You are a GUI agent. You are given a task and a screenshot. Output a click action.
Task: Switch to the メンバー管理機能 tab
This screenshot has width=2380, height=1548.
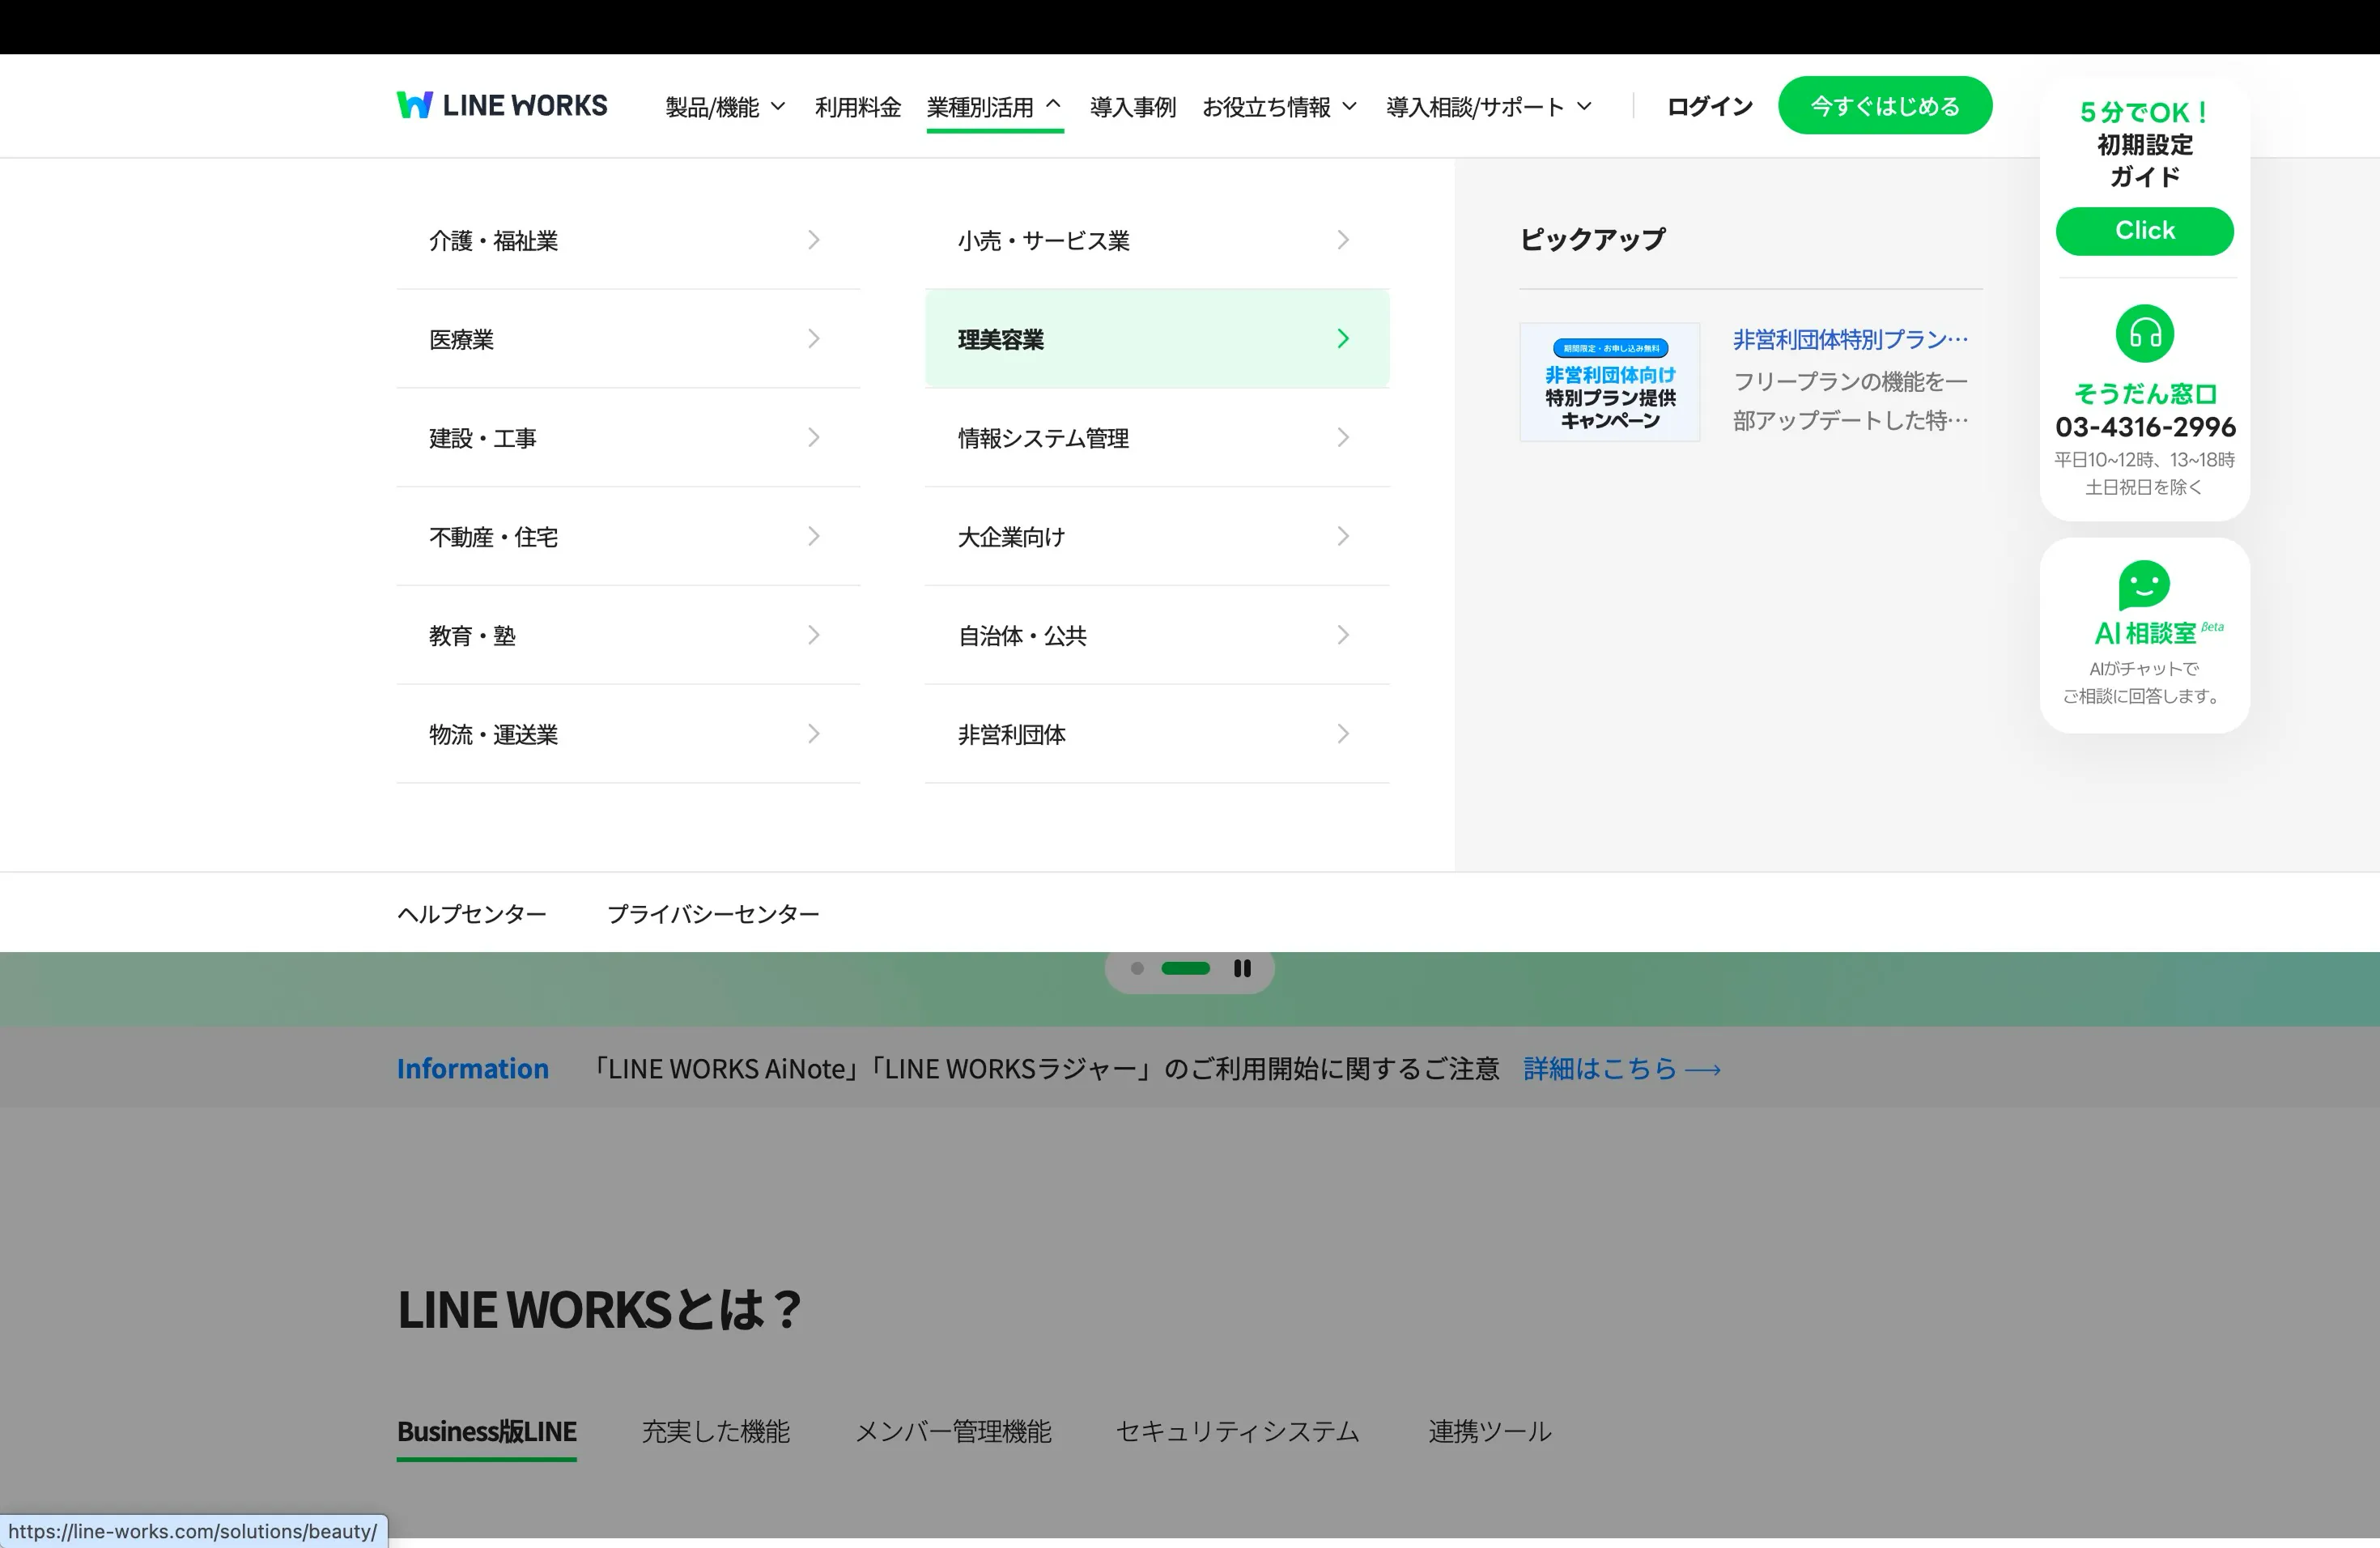(953, 1431)
